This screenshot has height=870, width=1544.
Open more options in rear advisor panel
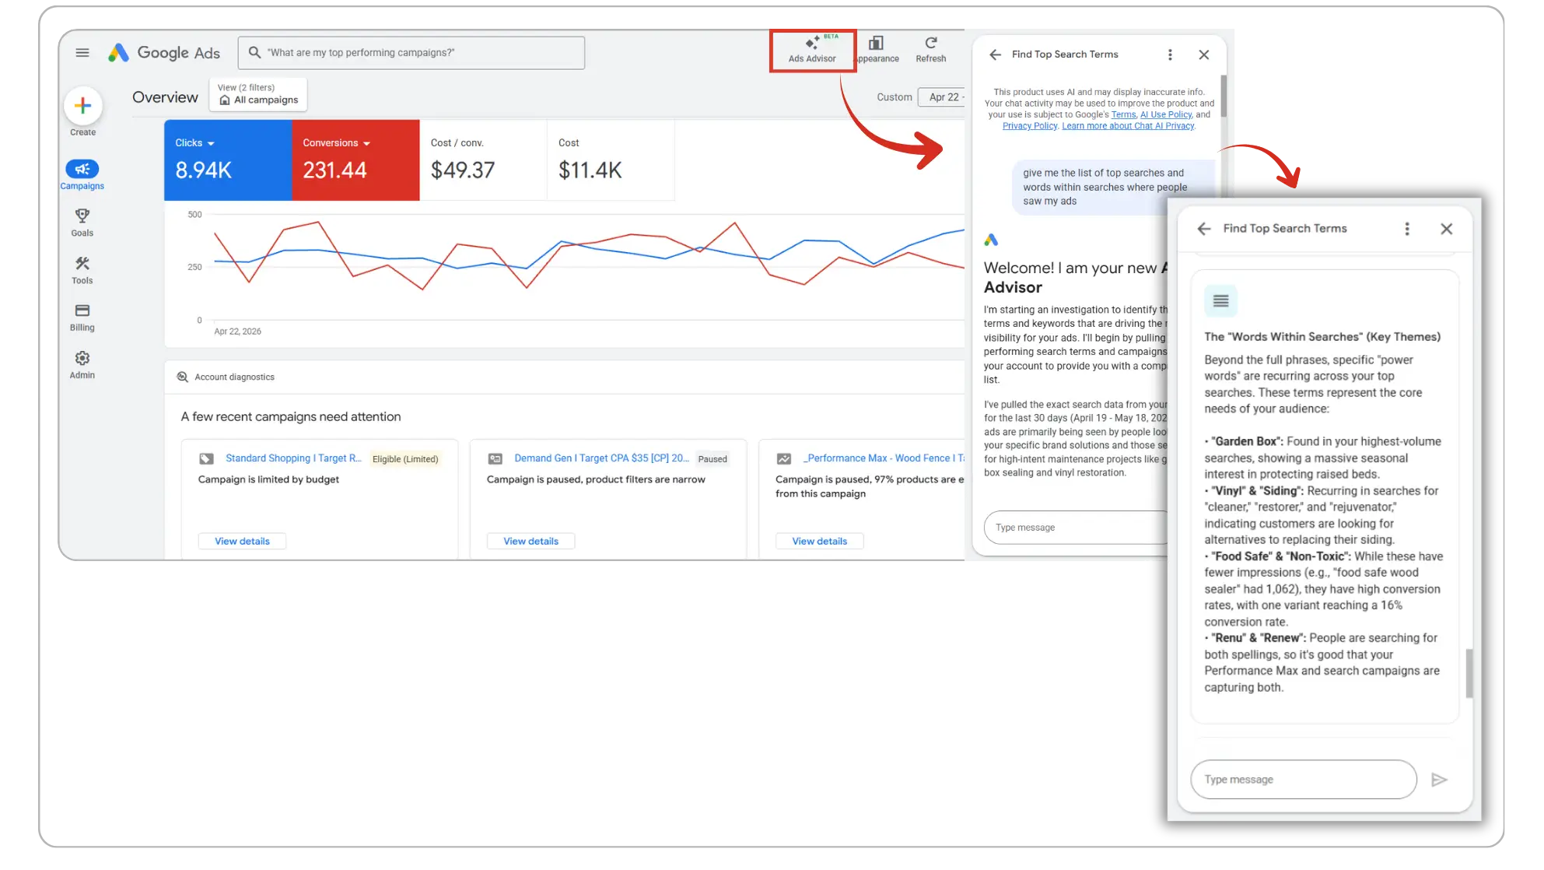[1170, 54]
